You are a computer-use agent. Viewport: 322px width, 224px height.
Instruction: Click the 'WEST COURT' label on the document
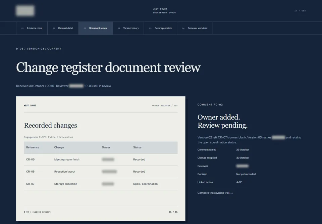(x=30, y=105)
